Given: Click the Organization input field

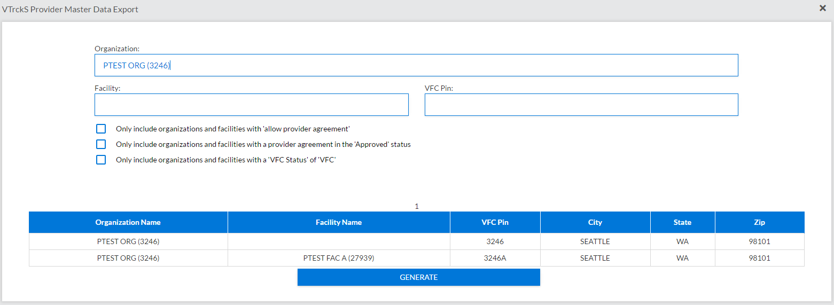Looking at the screenshot, I should coord(416,65).
